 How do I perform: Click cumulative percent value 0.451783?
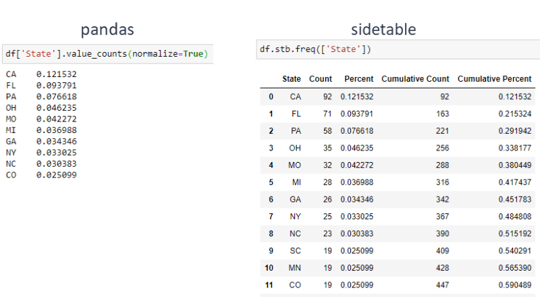[515, 200]
